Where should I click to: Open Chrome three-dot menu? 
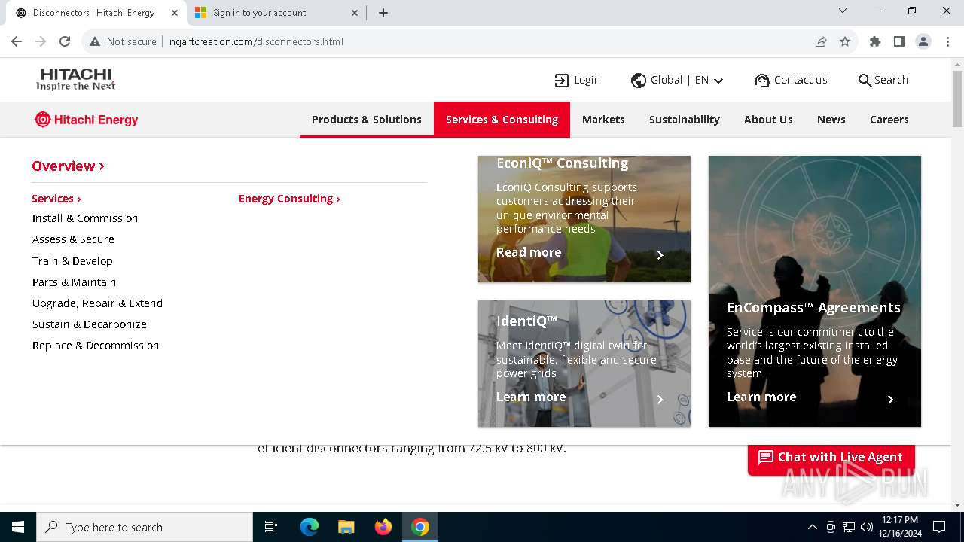coord(947,41)
